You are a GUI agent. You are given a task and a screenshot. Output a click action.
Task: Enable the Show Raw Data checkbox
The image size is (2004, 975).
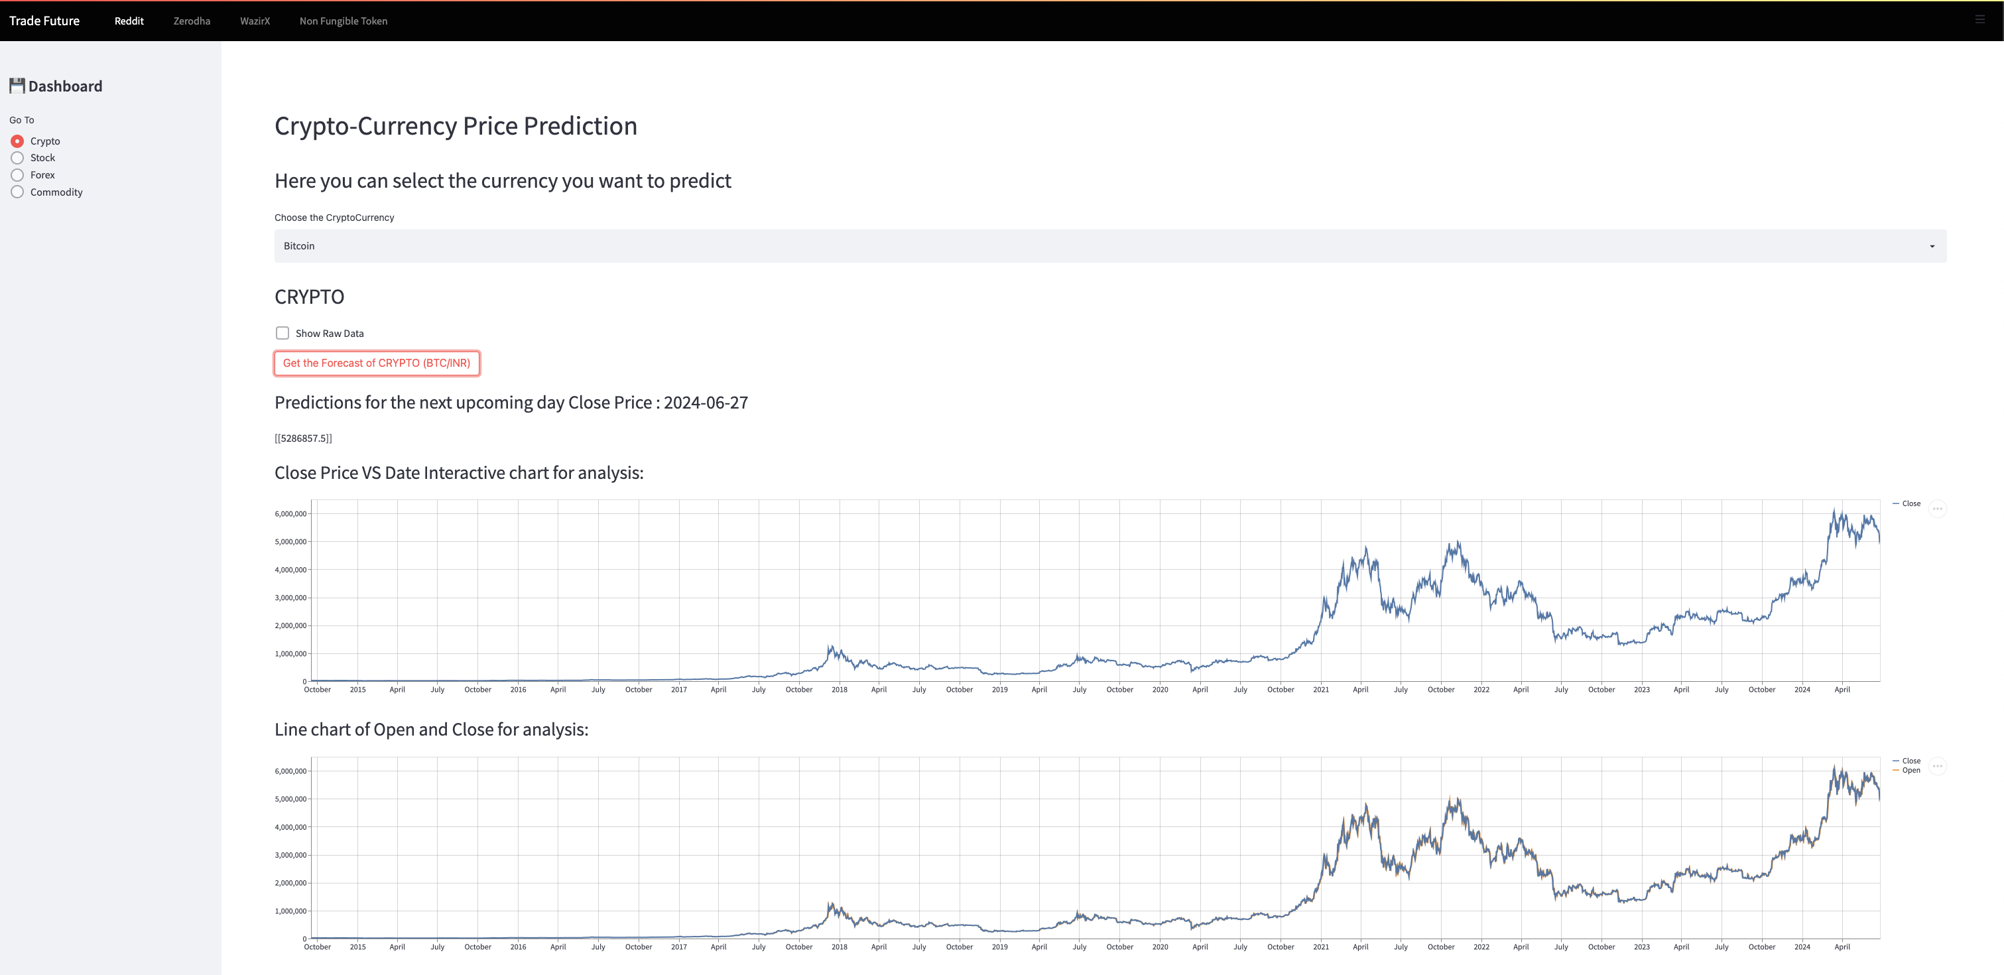pyautogui.click(x=282, y=333)
